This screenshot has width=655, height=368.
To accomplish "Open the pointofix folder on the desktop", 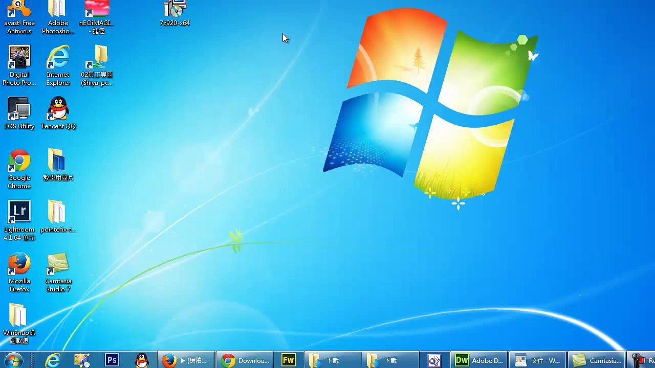I will [x=58, y=217].
